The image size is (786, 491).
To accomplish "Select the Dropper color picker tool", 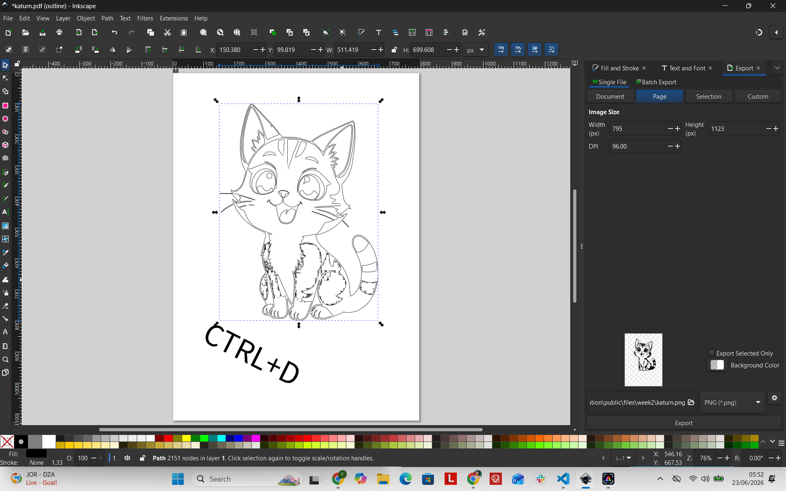I will click(x=5, y=252).
